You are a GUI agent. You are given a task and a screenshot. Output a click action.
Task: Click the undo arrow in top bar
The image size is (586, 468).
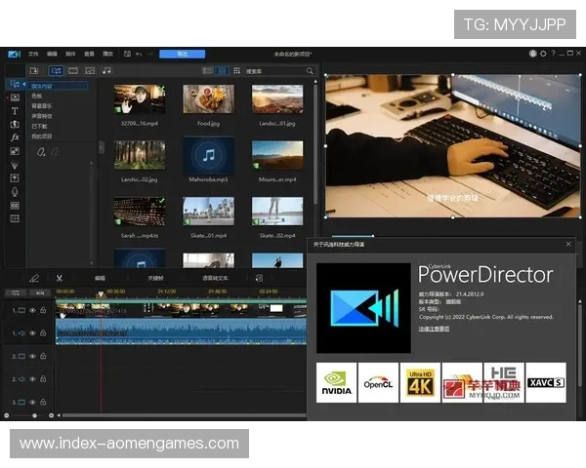pos(138,54)
